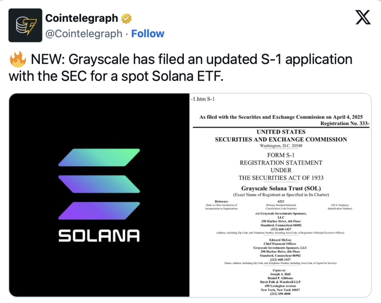The image size is (381, 303).
Task: Click the fire emoji in the tweet
Action: tap(17, 59)
